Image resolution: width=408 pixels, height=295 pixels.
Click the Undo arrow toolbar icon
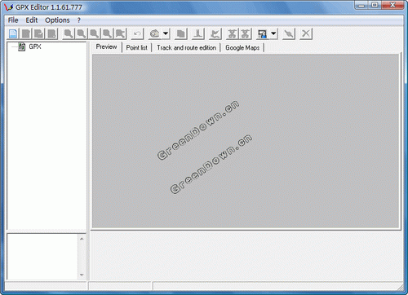[x=137, y=34]
